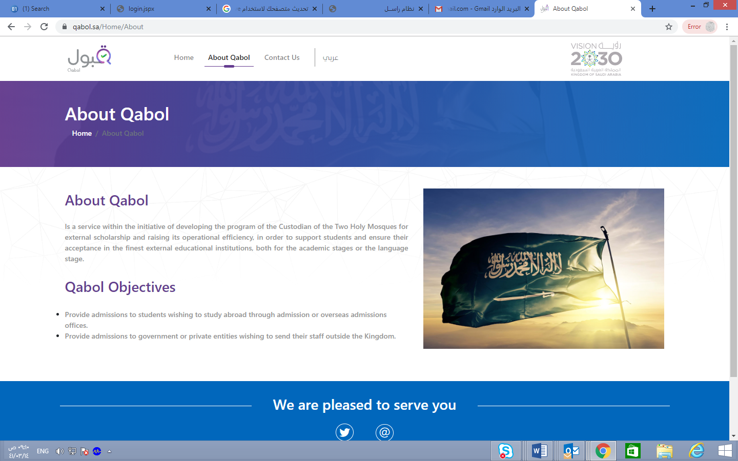Open the Home navigation link
This screenshot has width=738, height=461.
point(184,57)
